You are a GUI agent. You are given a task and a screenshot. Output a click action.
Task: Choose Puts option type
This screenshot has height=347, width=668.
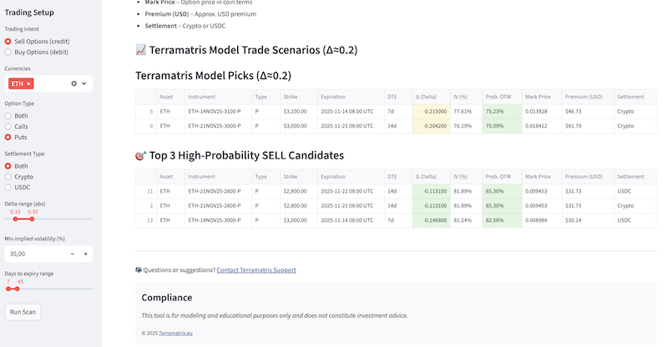(8, 137)
